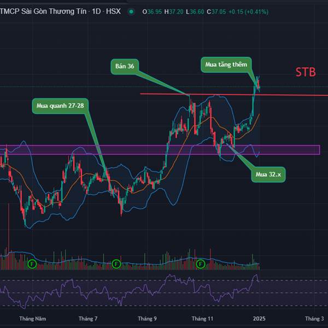Screen dimensions: 328x328
Task: Click the 1D interval text in title
Action: click(x=96, y=11)
